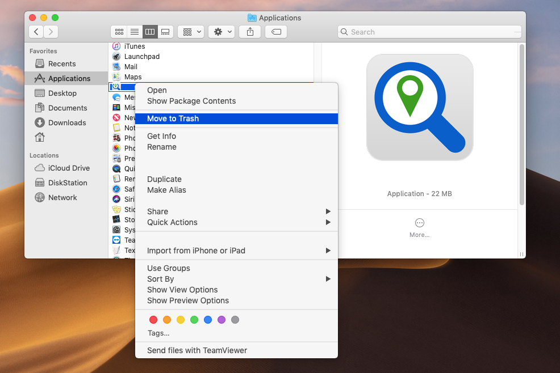
Task: Choose Move to Trash from context menu
Action: click(173, 118)
